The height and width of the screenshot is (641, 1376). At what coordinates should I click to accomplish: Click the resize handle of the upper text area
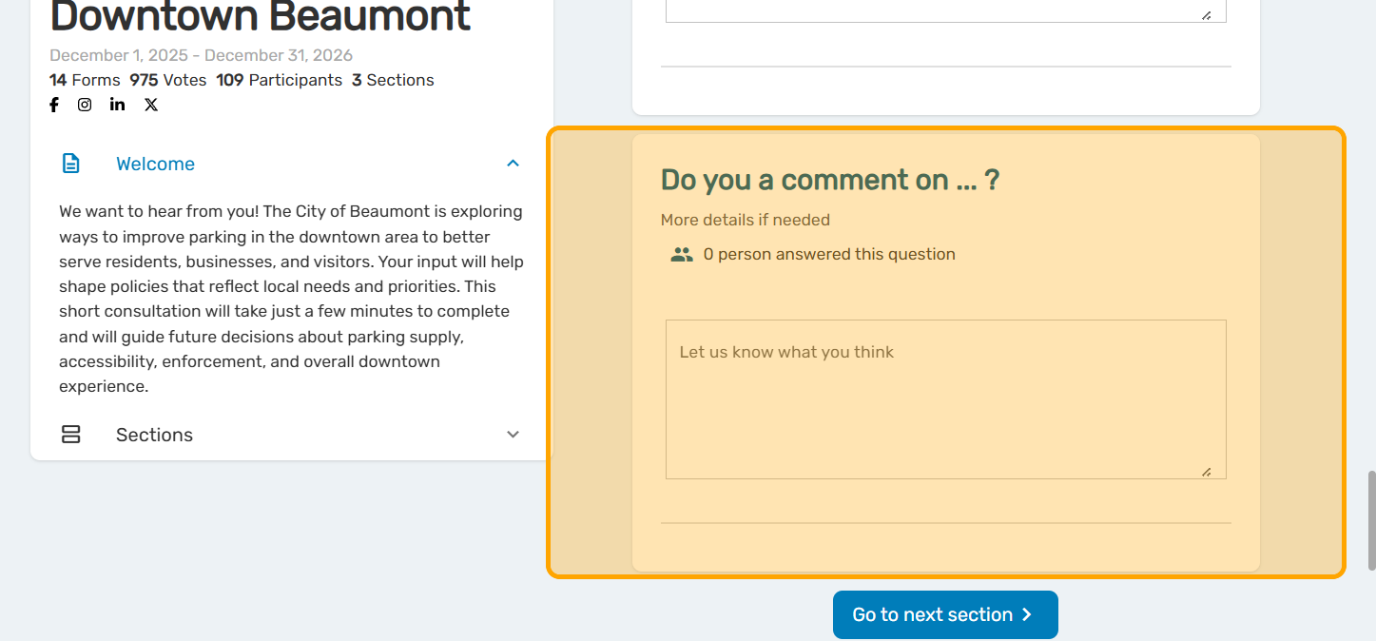(1206, 15)
